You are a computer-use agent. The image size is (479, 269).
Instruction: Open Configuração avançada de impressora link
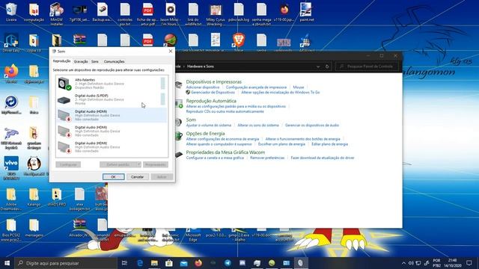tap(256, 87)
